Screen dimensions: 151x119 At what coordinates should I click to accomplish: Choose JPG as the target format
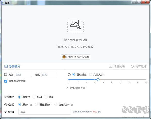point(46,97)
